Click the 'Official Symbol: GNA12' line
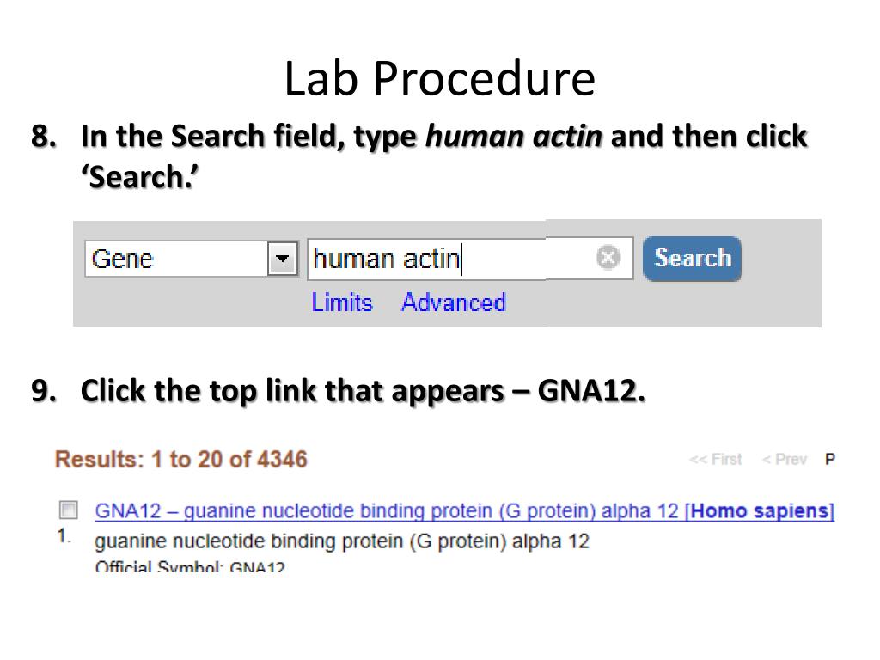 (190, 566)
